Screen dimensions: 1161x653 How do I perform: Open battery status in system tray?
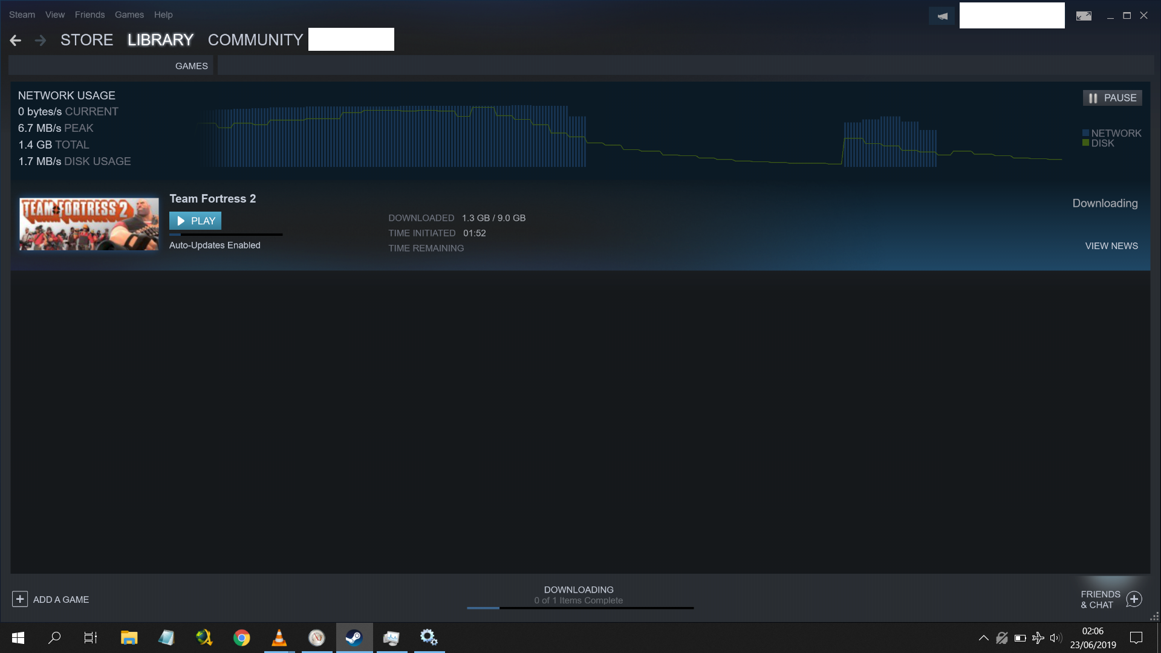1020,638
